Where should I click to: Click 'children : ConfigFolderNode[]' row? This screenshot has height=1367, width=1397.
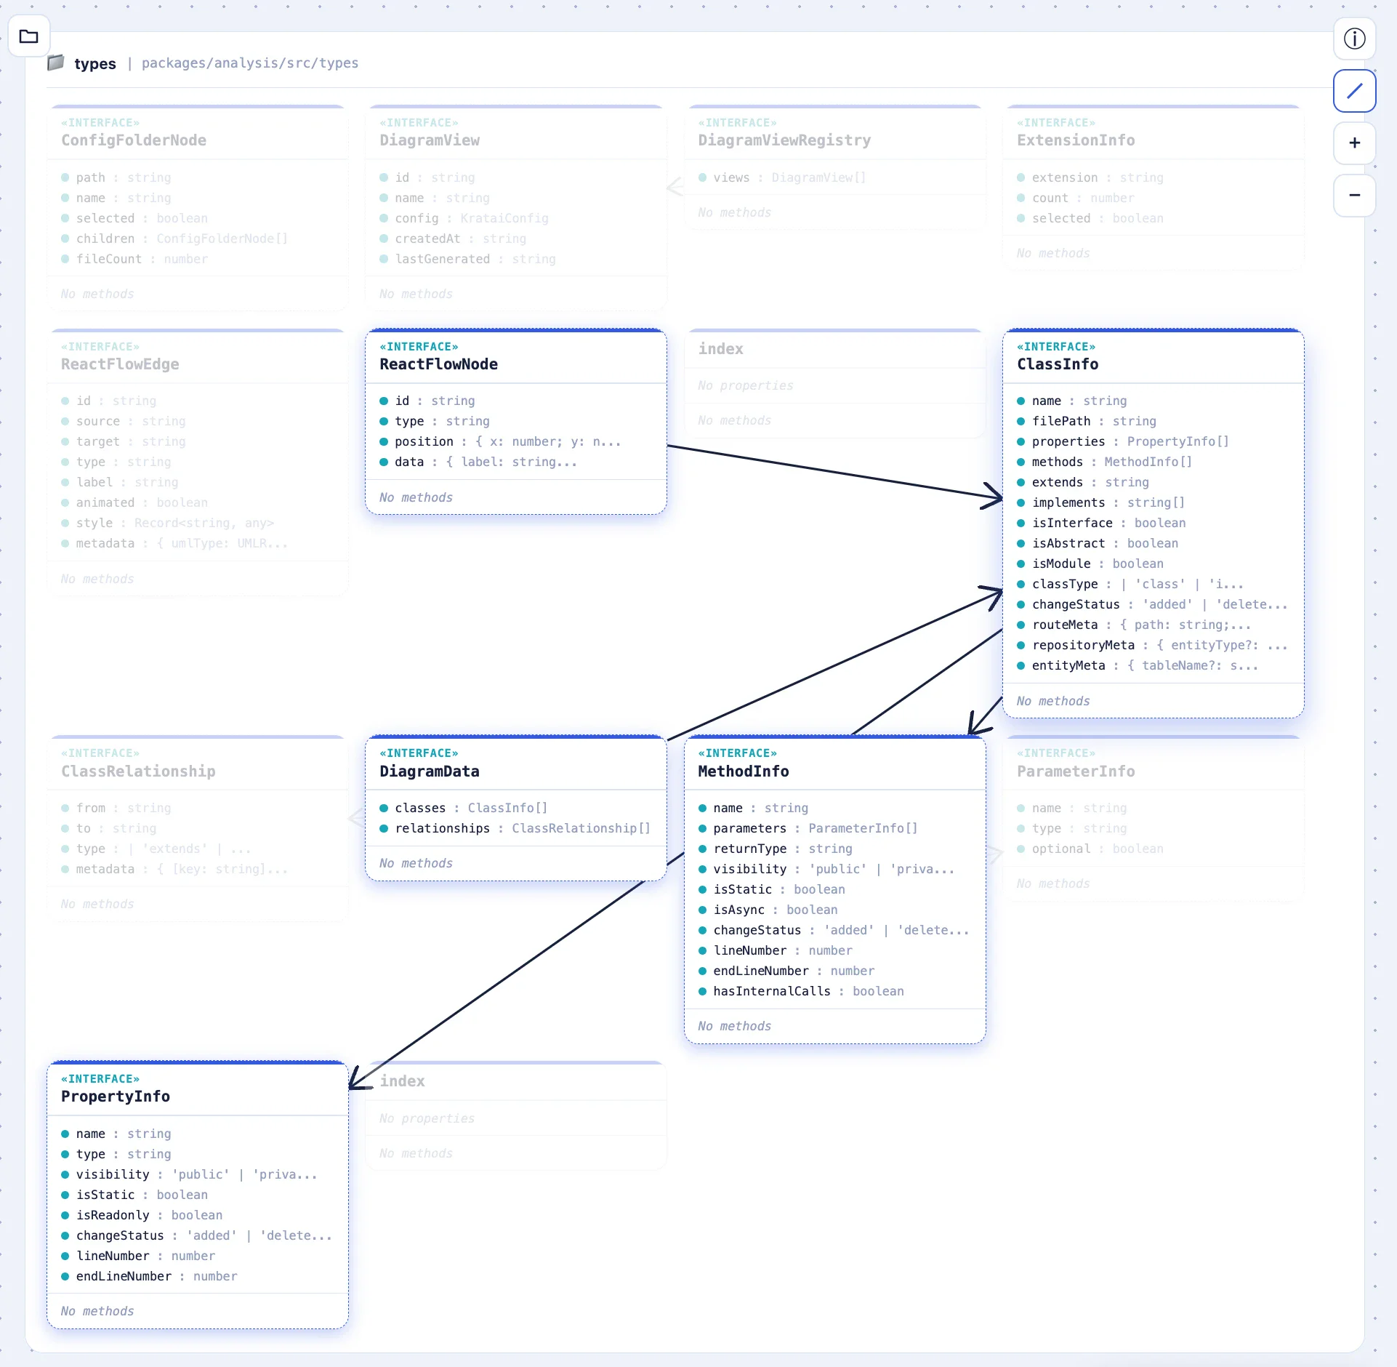click(x=197, y=238)
